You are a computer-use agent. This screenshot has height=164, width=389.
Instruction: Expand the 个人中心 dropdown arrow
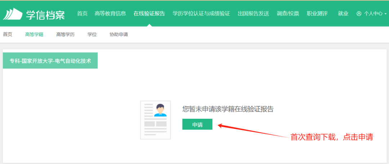coord(385,14)
